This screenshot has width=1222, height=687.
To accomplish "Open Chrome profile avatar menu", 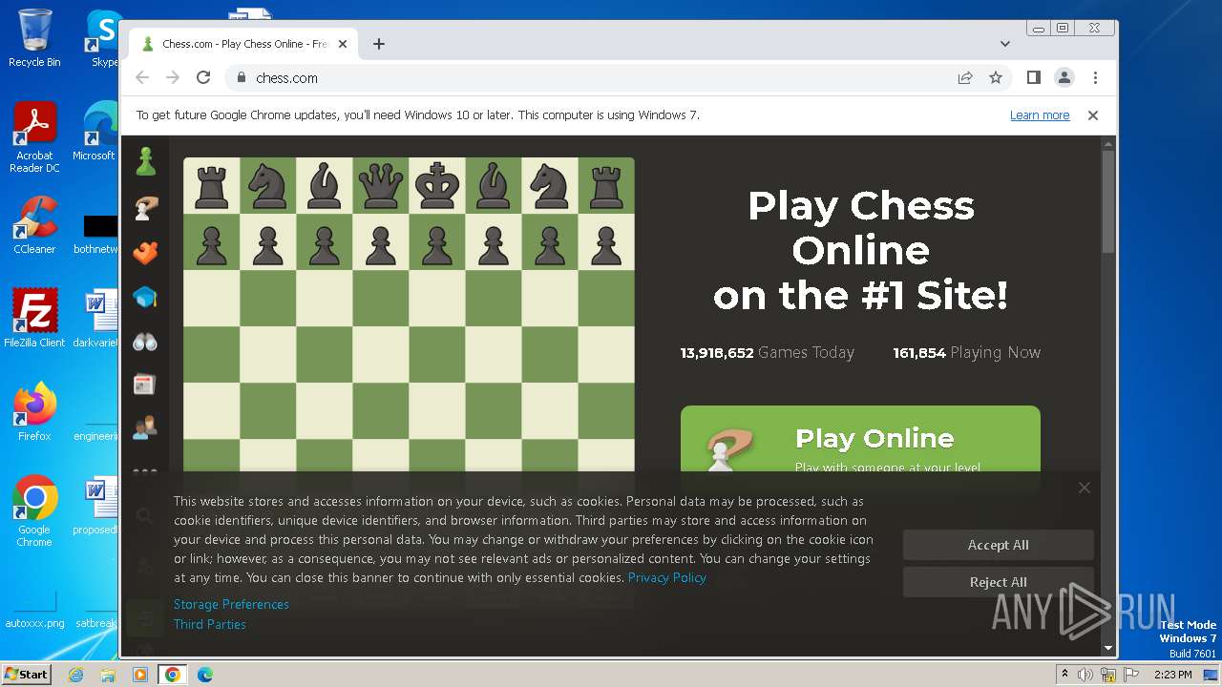I will (1064, 77).
